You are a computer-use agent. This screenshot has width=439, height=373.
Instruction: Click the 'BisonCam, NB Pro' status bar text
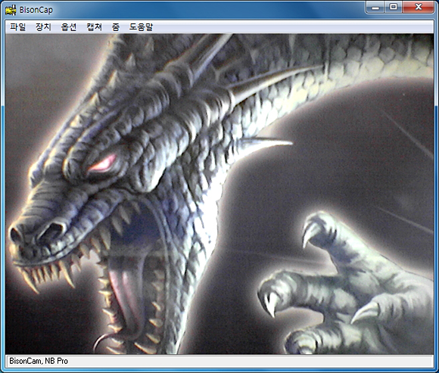[39, 361]
